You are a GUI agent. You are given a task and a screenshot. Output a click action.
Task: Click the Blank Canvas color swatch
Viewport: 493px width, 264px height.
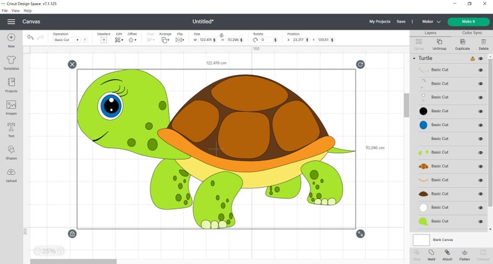point(422,240)
